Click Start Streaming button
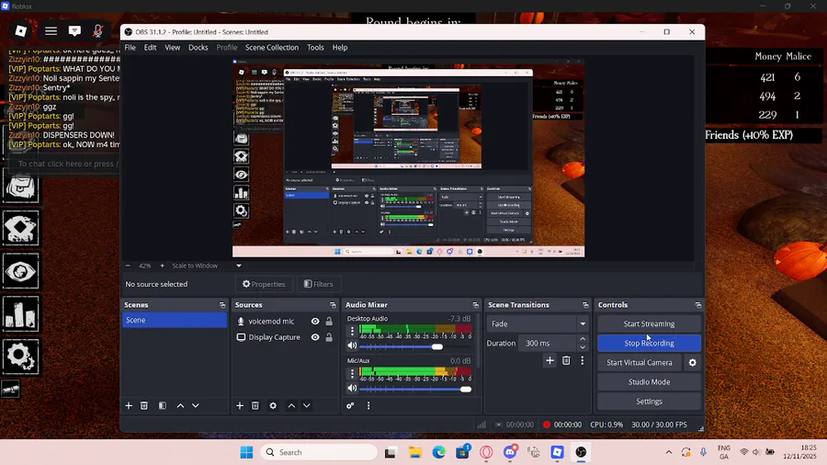This screenshot has height=465, width=827. click(x=649, y=323)
